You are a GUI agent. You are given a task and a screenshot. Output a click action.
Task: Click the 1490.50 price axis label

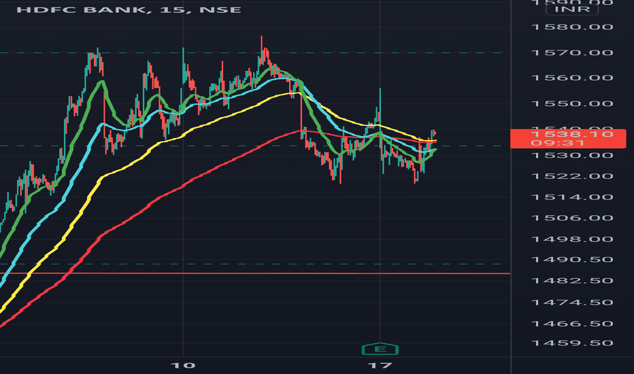(x=572, y=259)
